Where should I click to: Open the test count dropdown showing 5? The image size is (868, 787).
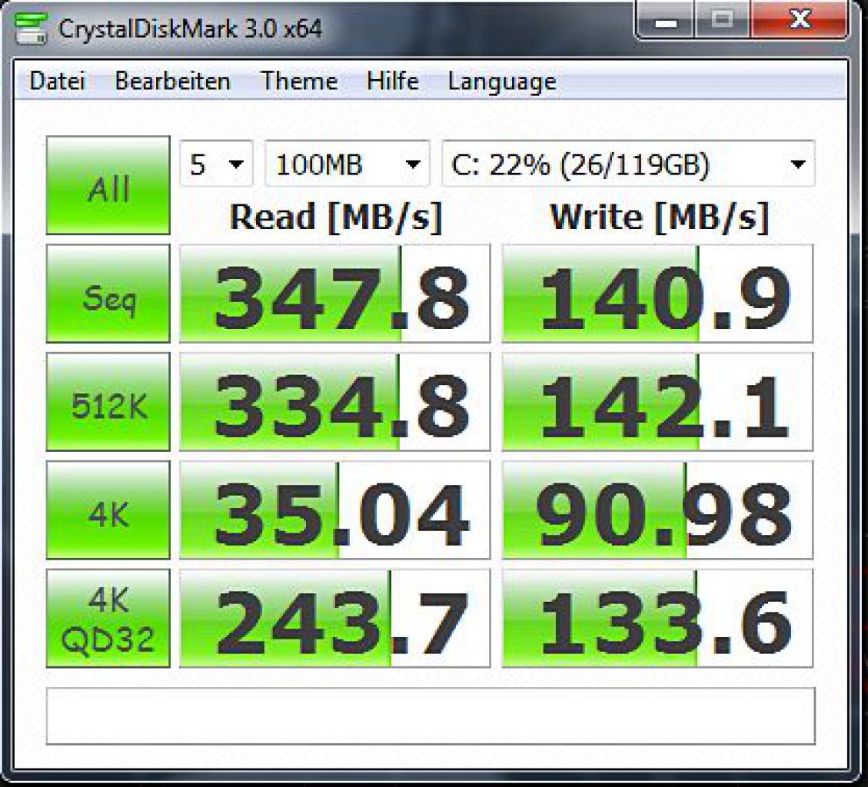(x=217, y=164)
